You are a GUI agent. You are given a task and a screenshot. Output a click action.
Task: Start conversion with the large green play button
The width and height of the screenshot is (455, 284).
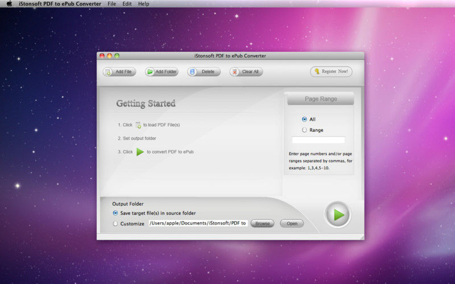(338, 215)
